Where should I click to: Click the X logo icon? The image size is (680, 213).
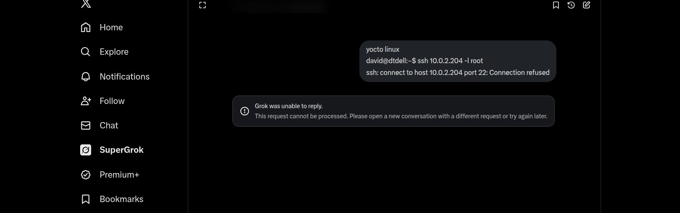coord(86,4)
